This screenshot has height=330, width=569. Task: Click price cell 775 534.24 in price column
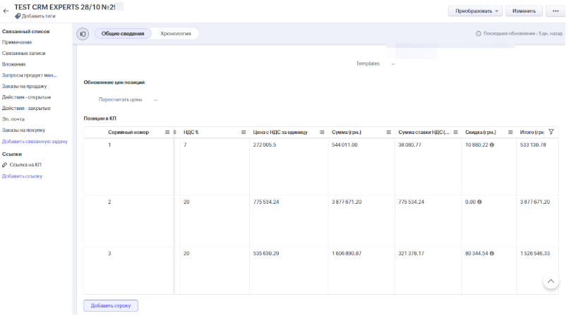coord(266,202)
